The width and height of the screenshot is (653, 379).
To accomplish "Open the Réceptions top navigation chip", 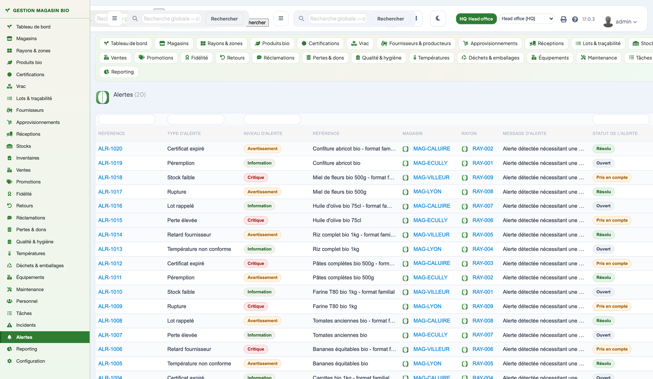I will point(547,43).
